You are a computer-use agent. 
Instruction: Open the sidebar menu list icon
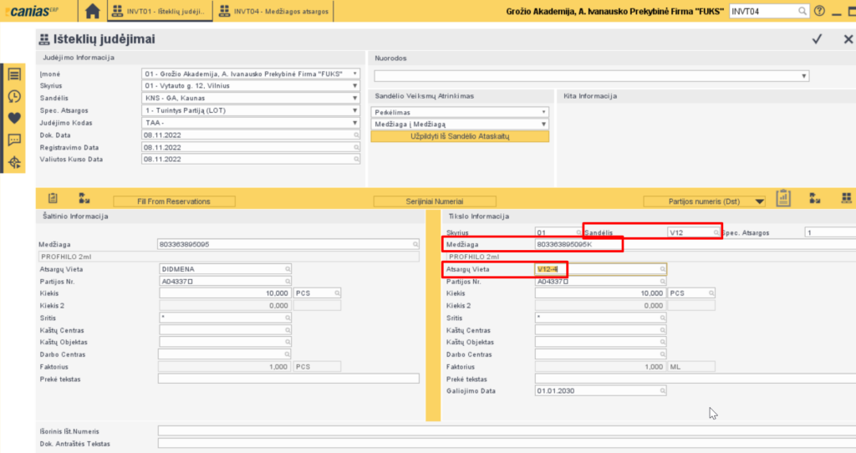click(14, 74)
